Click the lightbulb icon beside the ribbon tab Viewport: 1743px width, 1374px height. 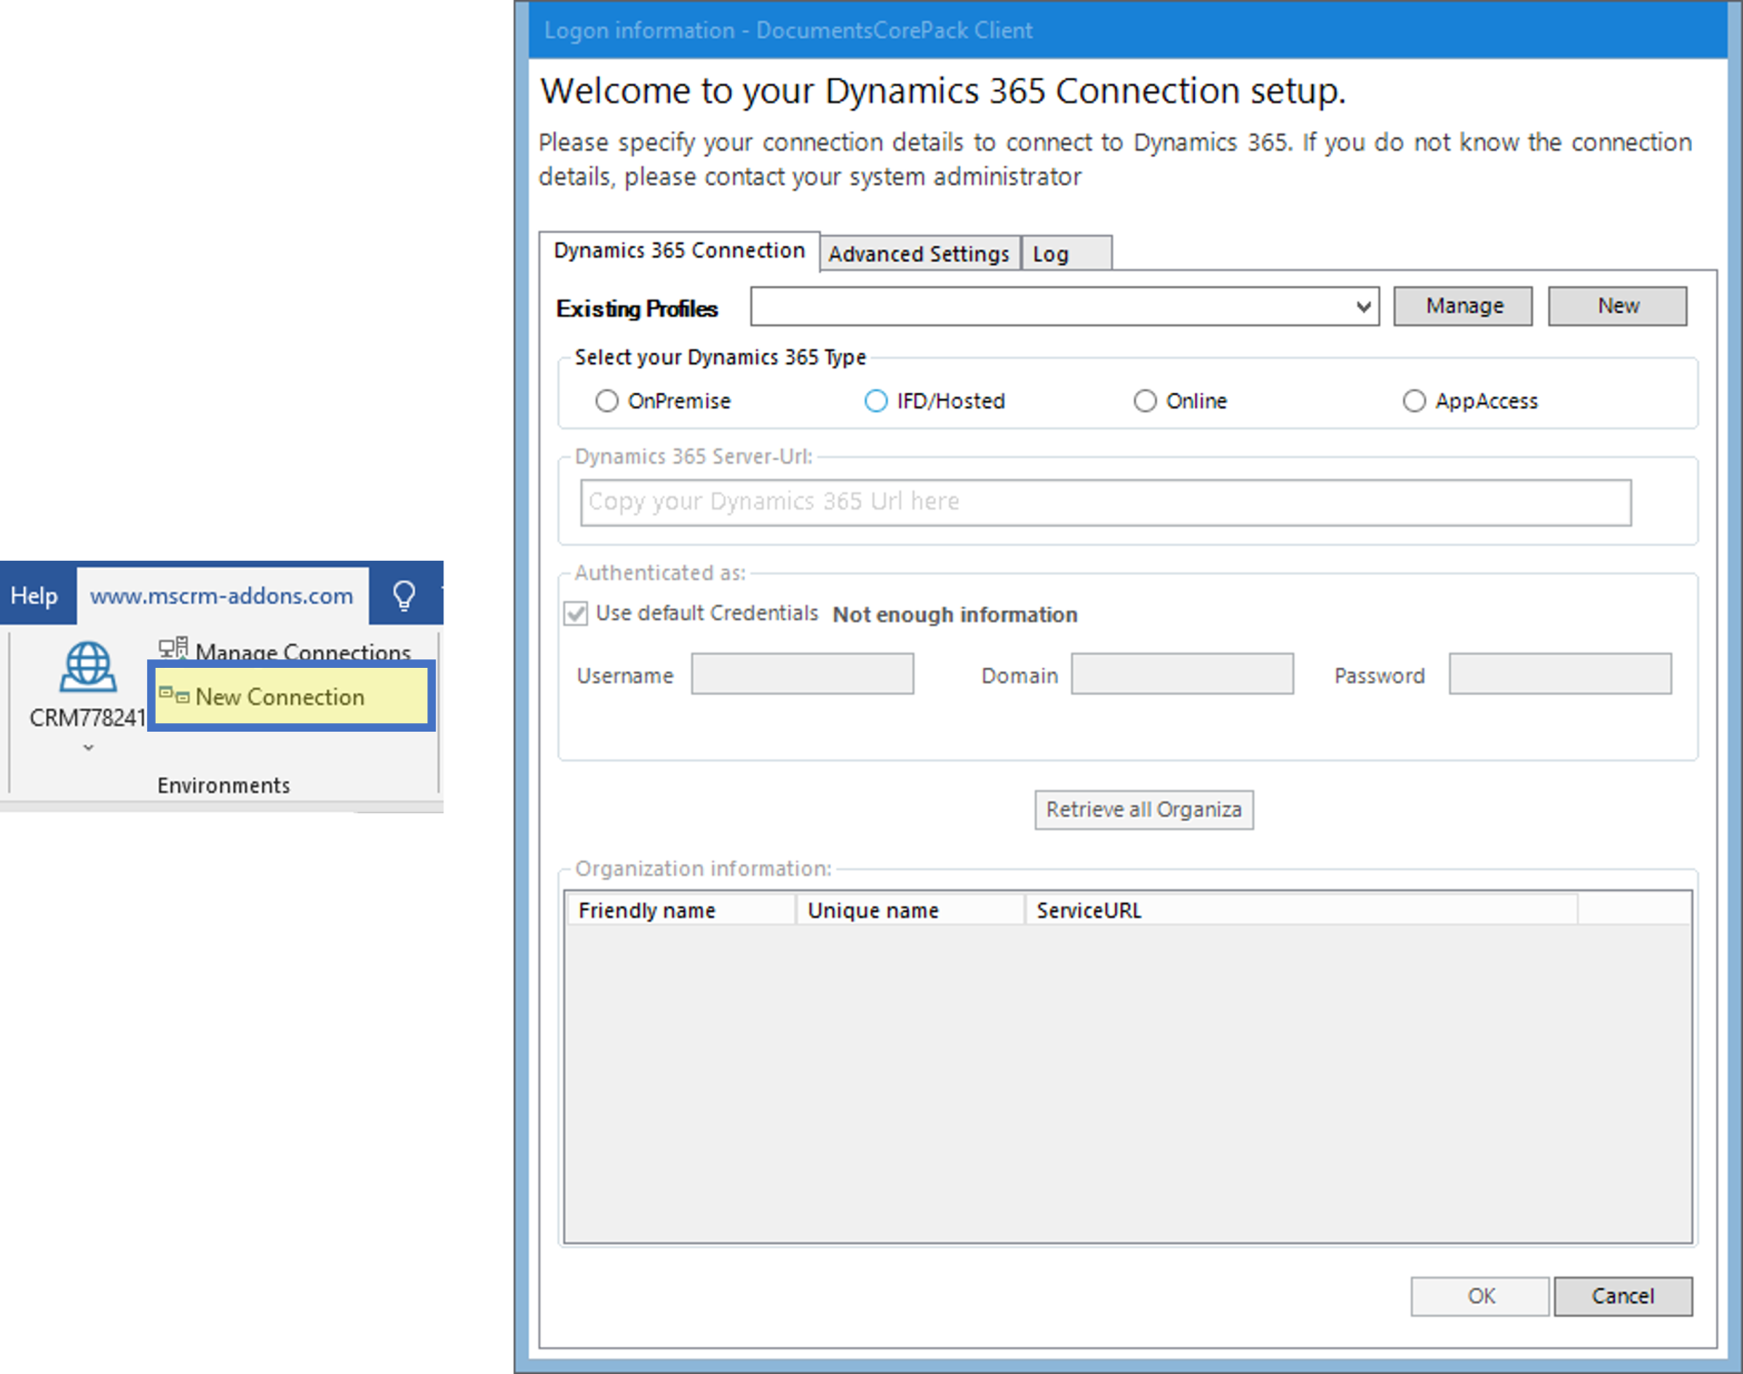(x=403, y=595)
